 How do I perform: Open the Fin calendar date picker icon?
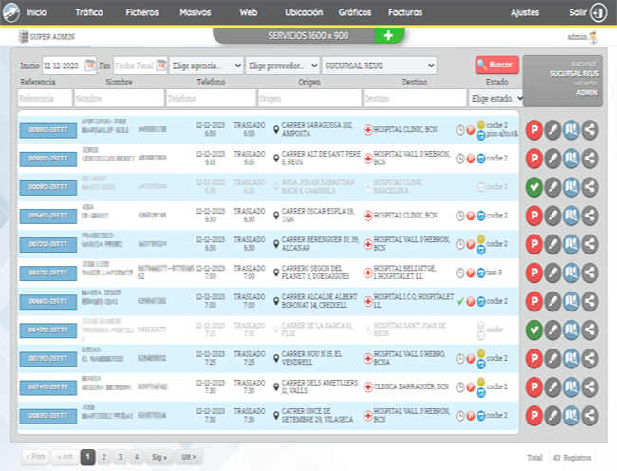click(161, 66)
